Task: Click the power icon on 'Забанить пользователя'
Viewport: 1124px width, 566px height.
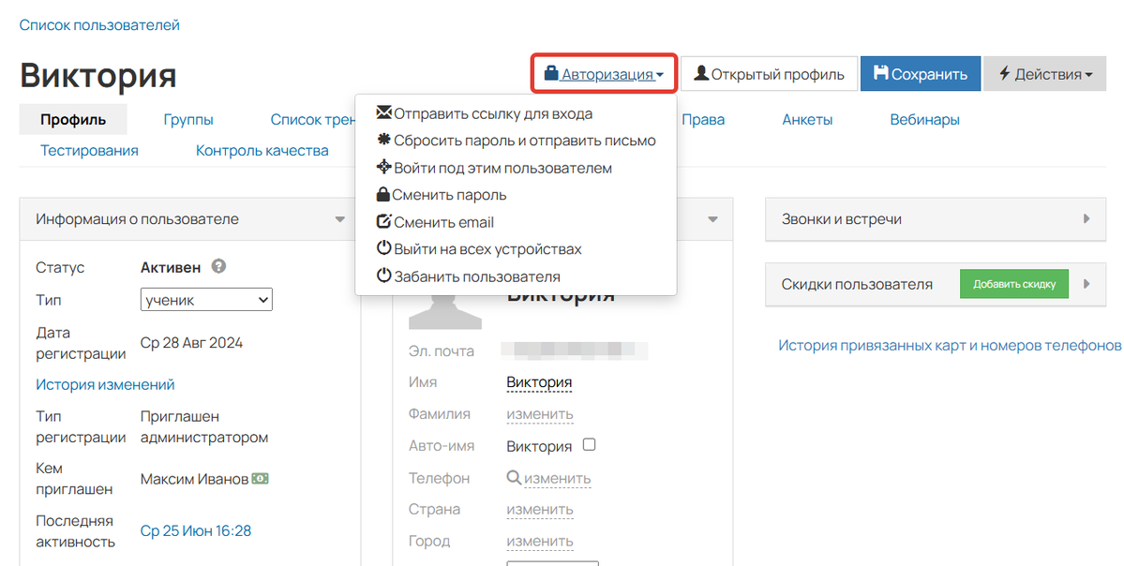Action: point(382,276)
